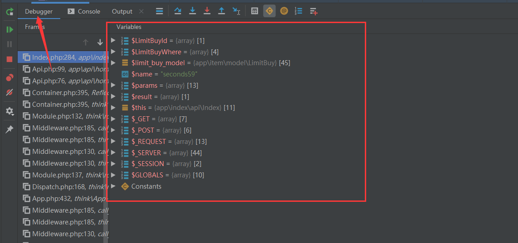This screenshot has height=243, width=518.
Task: Click Step Into
Action: 193,11
